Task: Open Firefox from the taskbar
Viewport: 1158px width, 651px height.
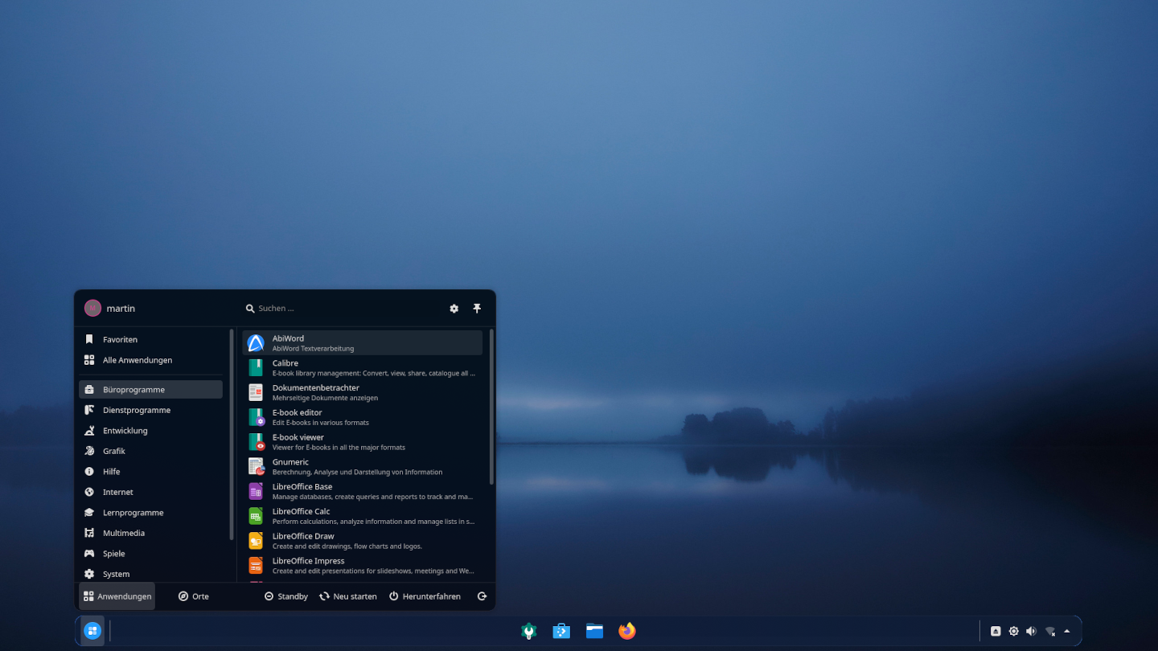Action: coord(627,632)
